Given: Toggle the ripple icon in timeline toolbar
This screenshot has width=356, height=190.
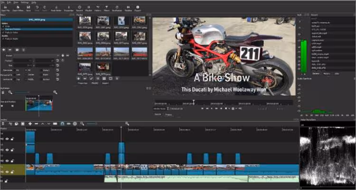Looking at the screenshot, I should (x=75, y=124).
